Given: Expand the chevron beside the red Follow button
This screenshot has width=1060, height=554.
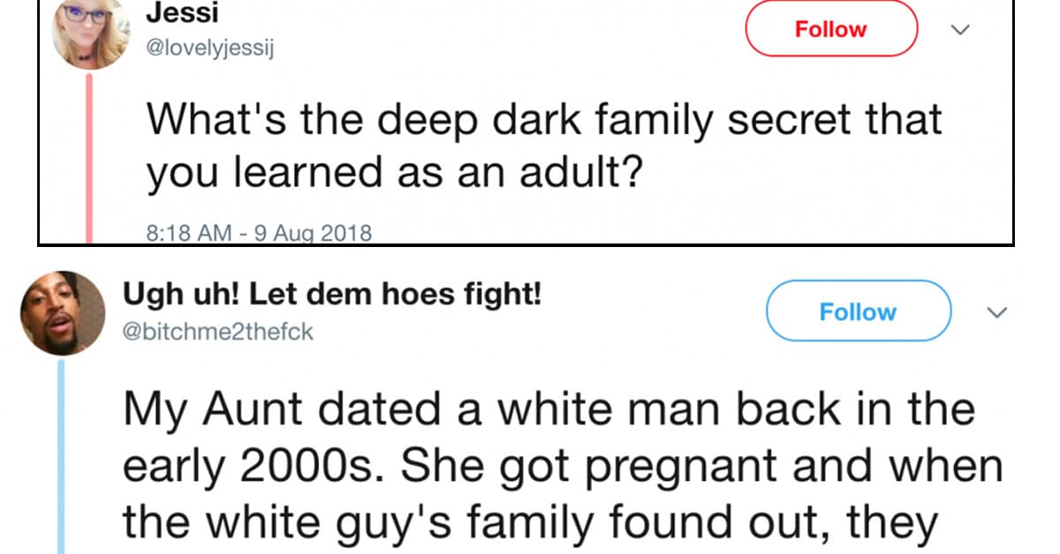Looking at the screenshot, I should tap(958, 30).
